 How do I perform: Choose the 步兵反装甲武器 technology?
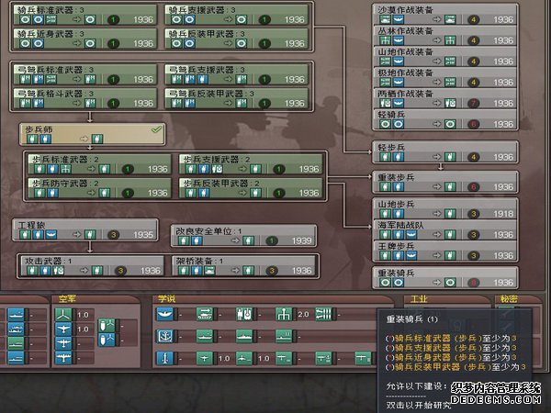tap(251, 188)
